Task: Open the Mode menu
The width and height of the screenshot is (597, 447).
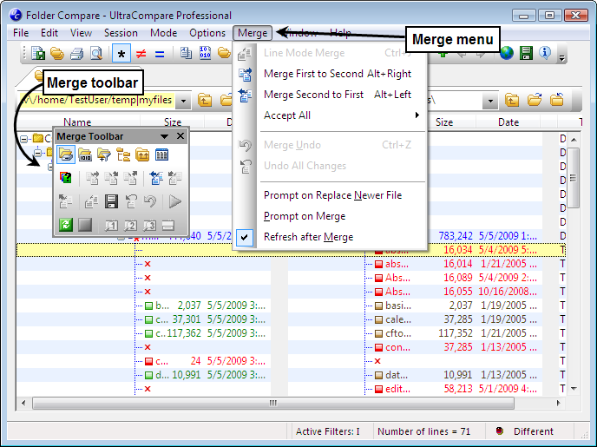Action: (163, 33)
